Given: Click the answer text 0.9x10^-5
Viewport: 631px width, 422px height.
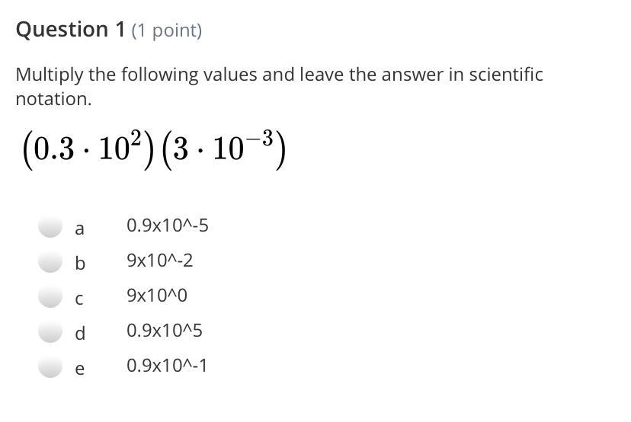Looking at the screenshot, I should point(168,225).
